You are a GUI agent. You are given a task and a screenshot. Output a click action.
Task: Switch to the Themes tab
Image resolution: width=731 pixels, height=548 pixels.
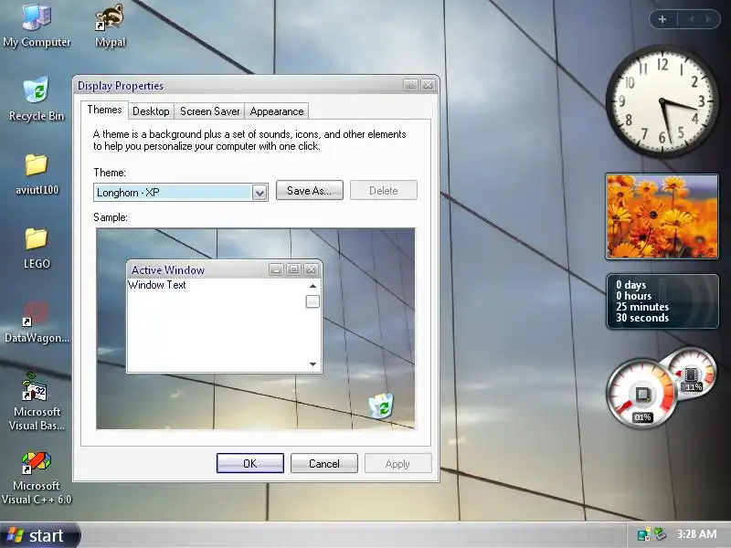[x=104, y=110]
